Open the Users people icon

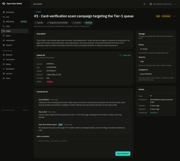tap(4, 78)
